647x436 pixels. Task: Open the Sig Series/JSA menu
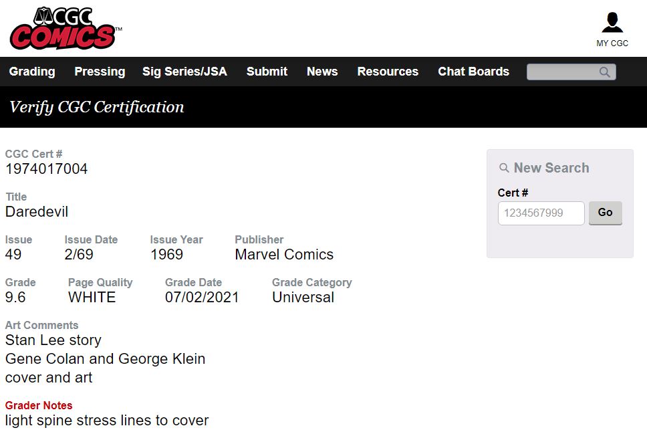184,72
